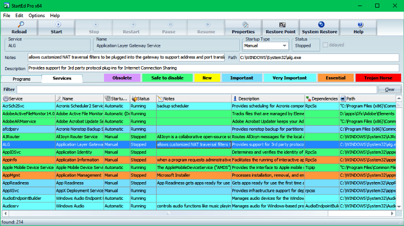
Task: Click the horizontal scrollbar right arrow
Action: (x=392, y=213)
